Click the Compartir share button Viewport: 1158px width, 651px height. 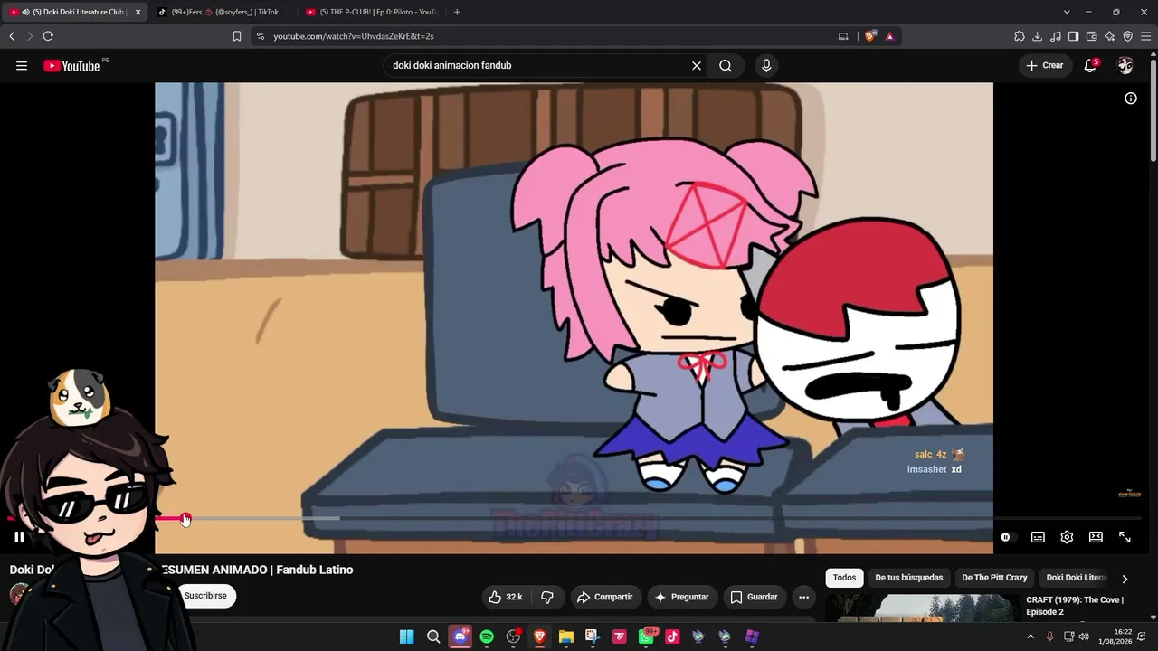coord(605,597)
